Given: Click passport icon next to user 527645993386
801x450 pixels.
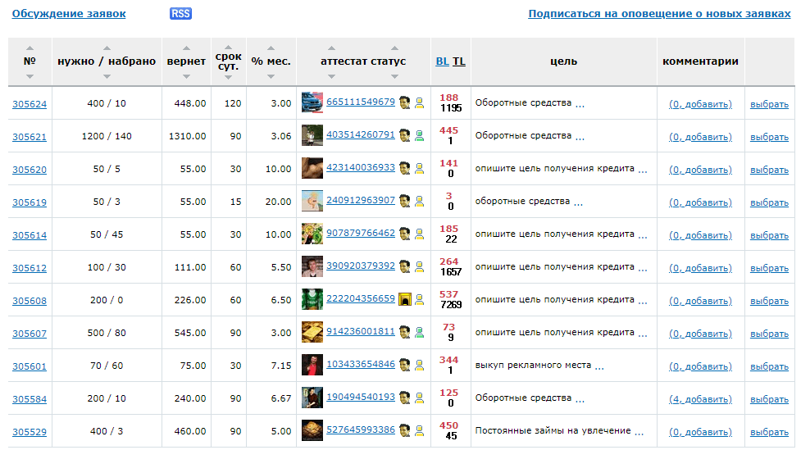Looking at the screenshot, I should (404, 430).
